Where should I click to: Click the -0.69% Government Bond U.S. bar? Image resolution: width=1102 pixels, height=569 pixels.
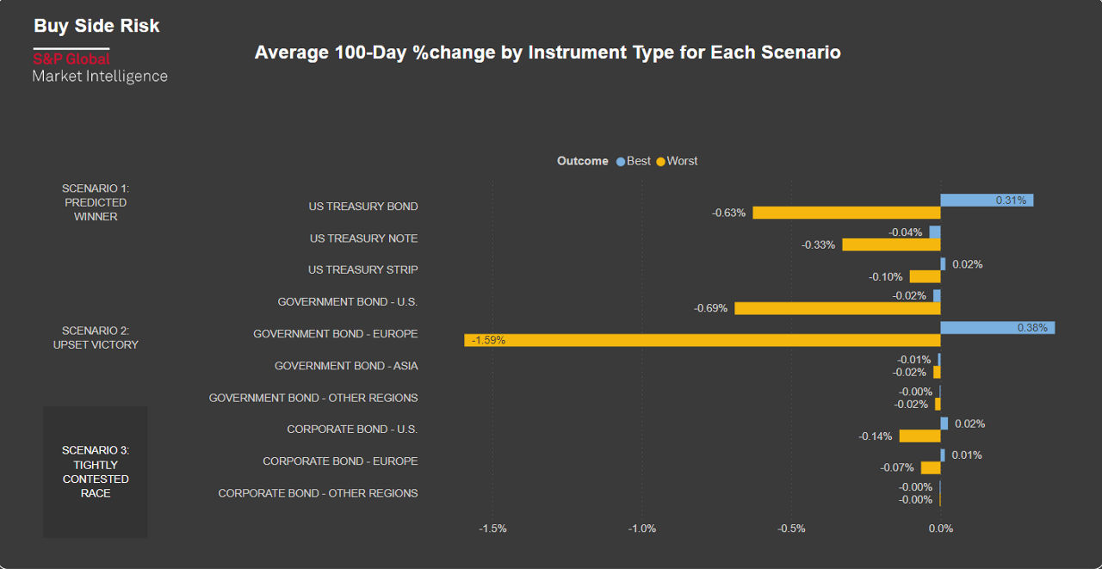point(837,308)
